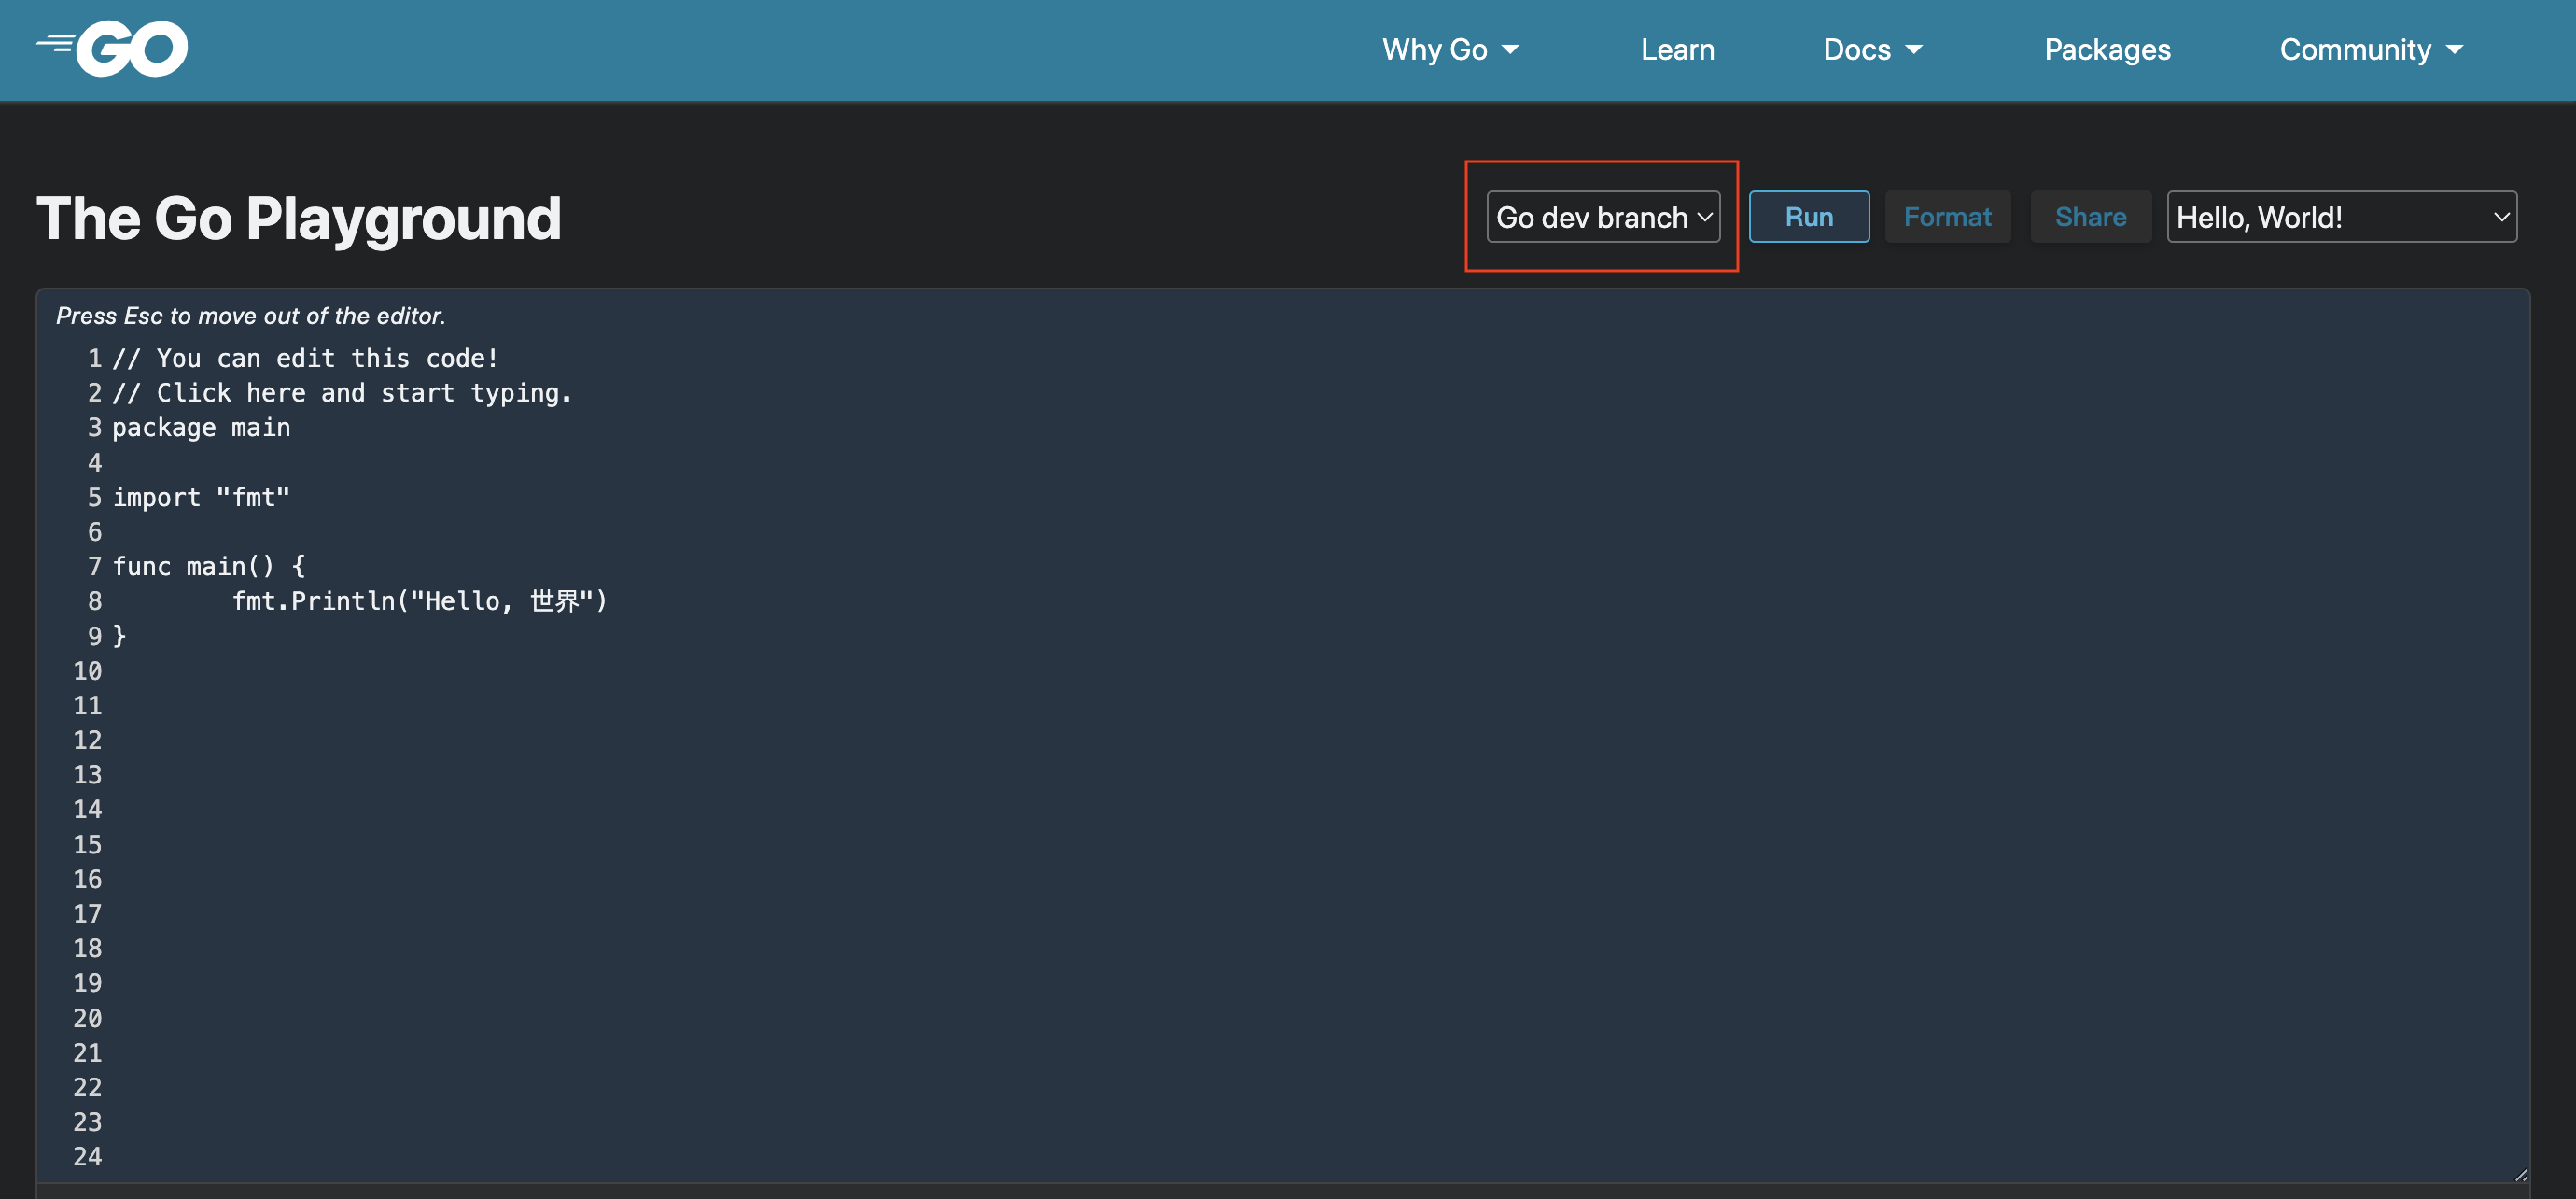
Task: Click the chevron on Hello, World! selector
Action: pyautogui.click(x=2501, y=218)
